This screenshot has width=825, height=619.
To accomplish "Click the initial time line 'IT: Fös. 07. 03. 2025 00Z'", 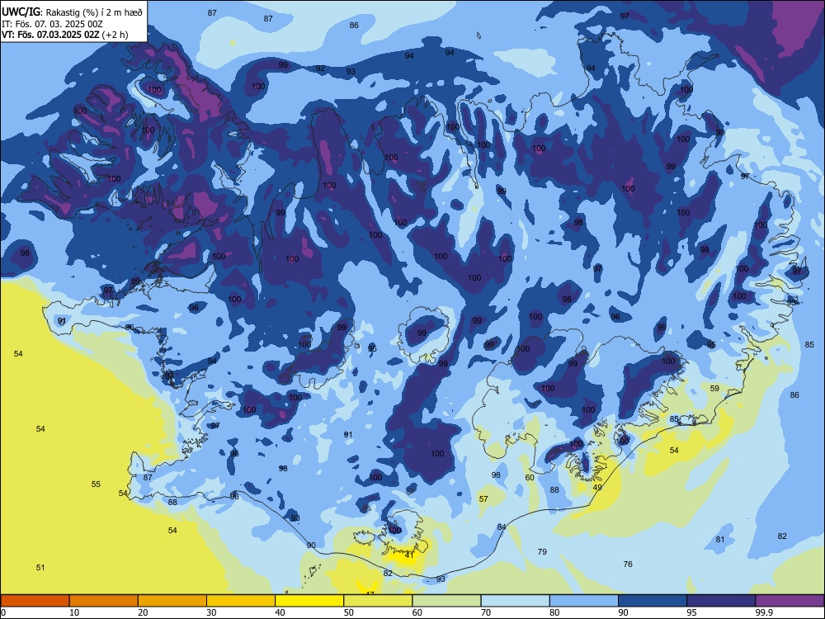I will (52, 24).
